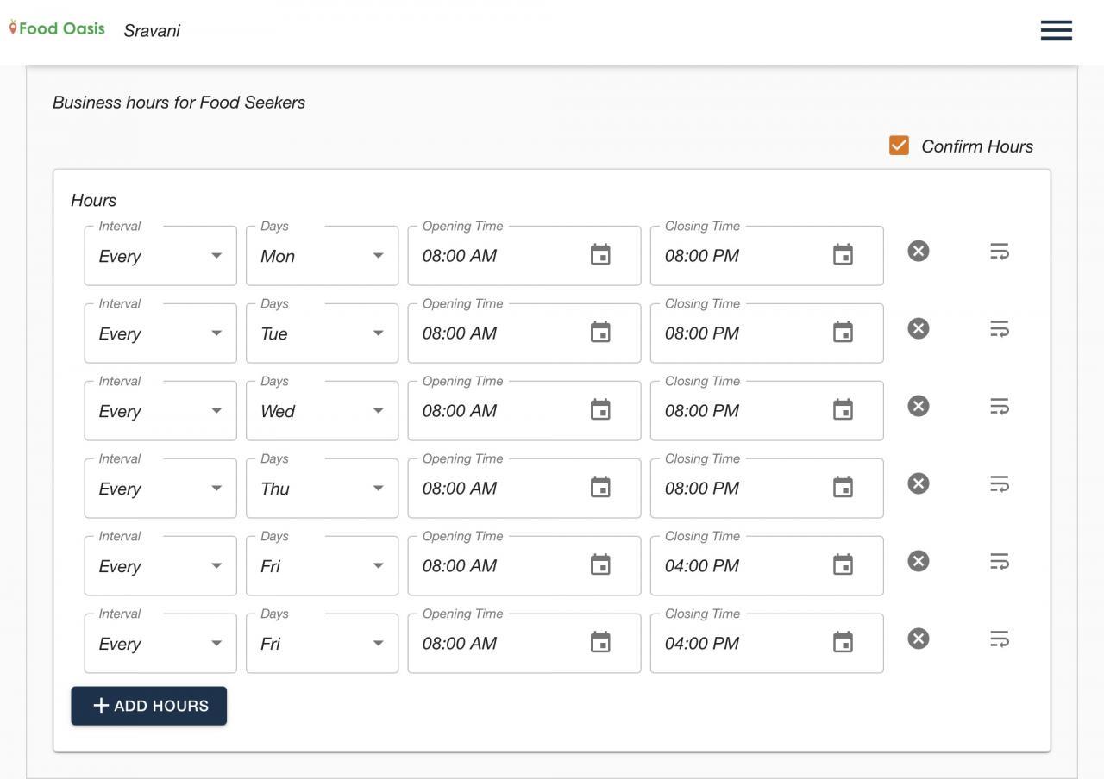
Task: Open time picker icon for Tue Opening Time
Action: click(x=600, y=332)
